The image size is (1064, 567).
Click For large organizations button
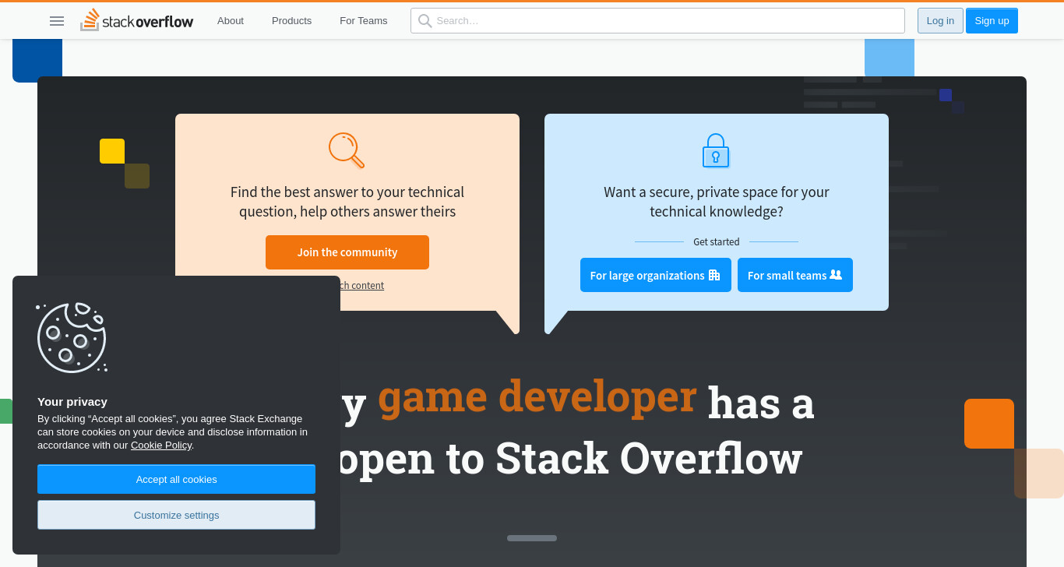[x=656, y=275]
